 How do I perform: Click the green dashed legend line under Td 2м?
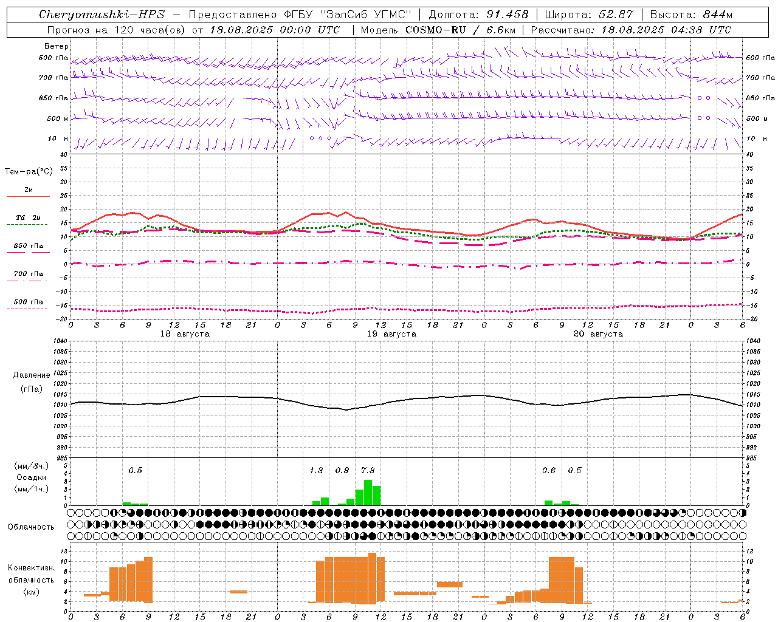28,224
